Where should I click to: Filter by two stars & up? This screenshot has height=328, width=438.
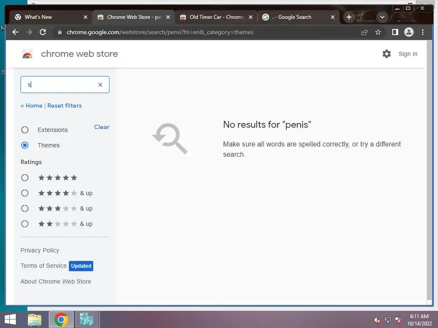(x=25, y=224)
